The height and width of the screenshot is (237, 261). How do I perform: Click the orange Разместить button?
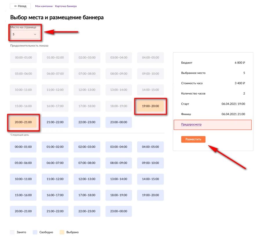pyautogui.click(x=193, y=139)
